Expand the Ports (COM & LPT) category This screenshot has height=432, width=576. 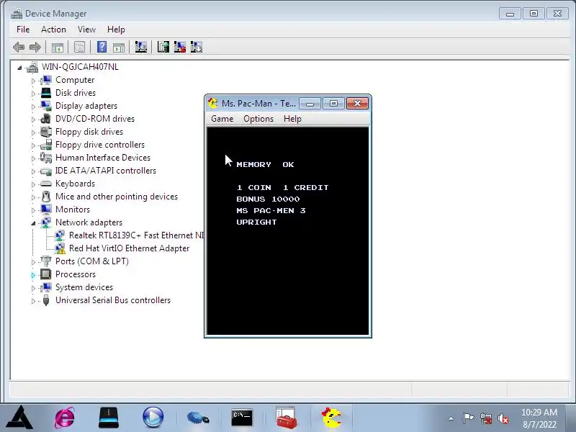(33, 262)
